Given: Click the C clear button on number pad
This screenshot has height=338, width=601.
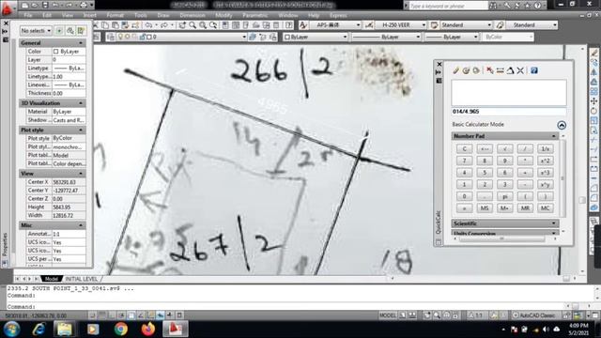Looking at the screenshot, I should (464, 148).
